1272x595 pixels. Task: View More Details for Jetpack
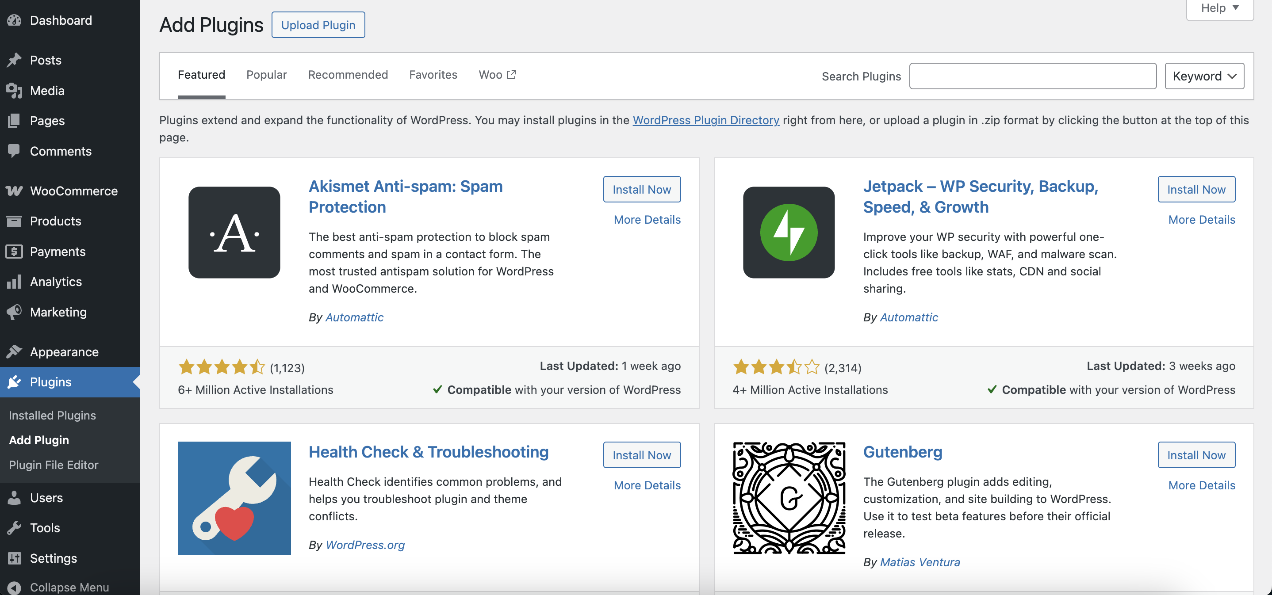pos(1202,220)
